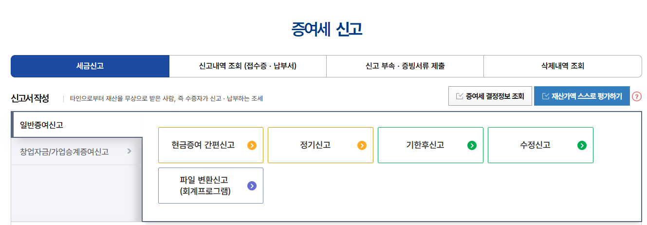Click the purple arrow icon on 파일 변환신고

[x=252, y=186]
